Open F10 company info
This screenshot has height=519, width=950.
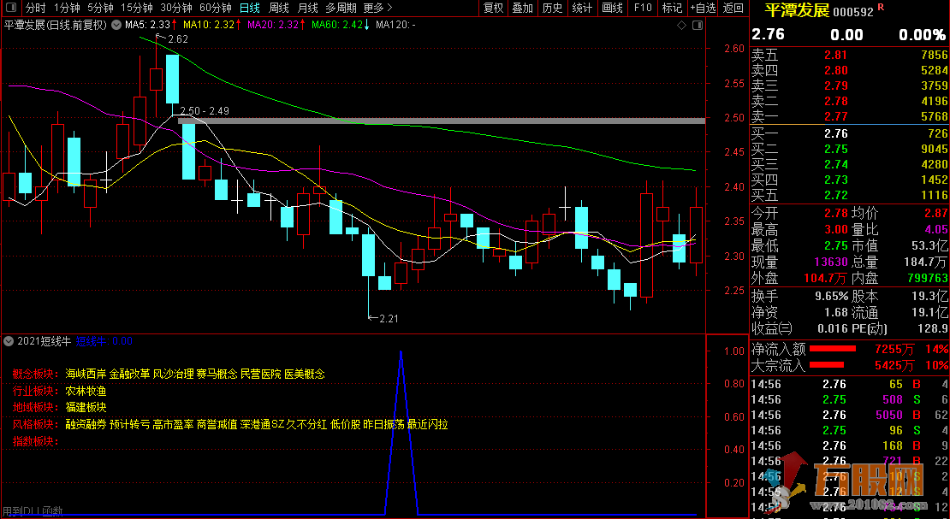click(642, 8)
